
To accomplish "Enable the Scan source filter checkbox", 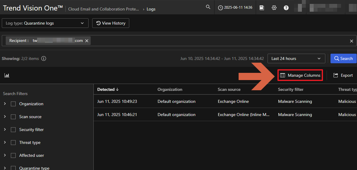I will (13, 117).
